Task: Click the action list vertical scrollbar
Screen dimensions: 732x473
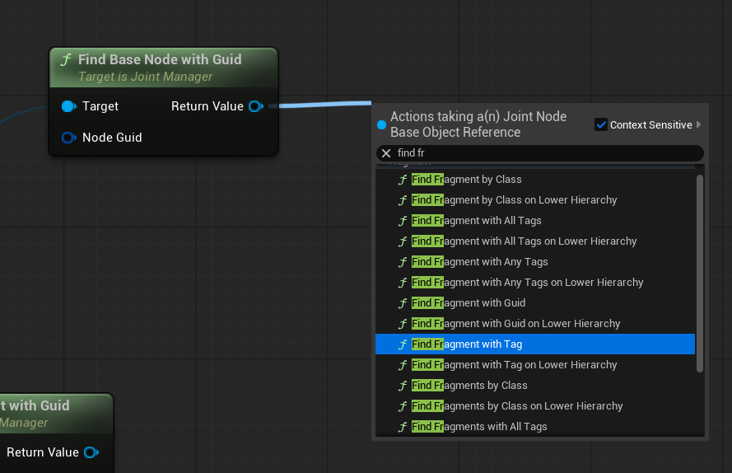Action: point(700,272)
